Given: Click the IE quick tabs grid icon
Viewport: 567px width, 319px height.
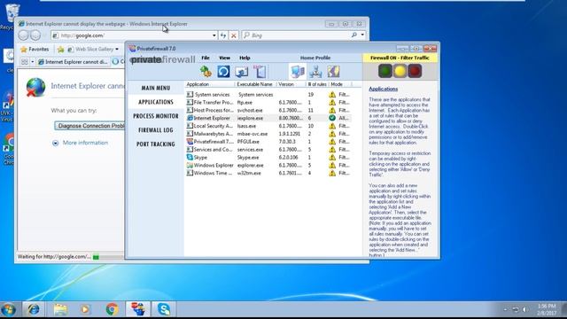Looking at the screenshot, I should [25, 62].
